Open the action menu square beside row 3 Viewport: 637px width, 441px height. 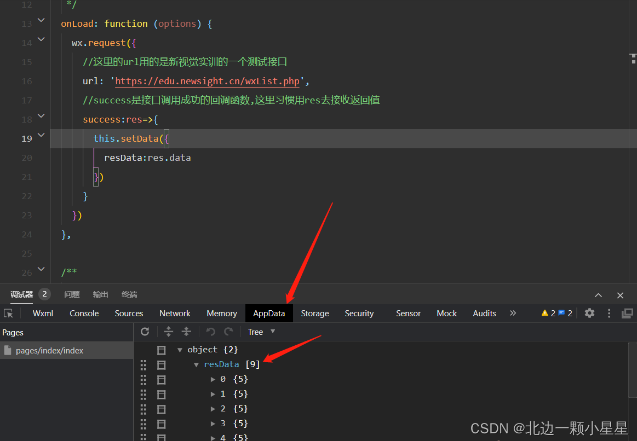click(x=161, y=424)
